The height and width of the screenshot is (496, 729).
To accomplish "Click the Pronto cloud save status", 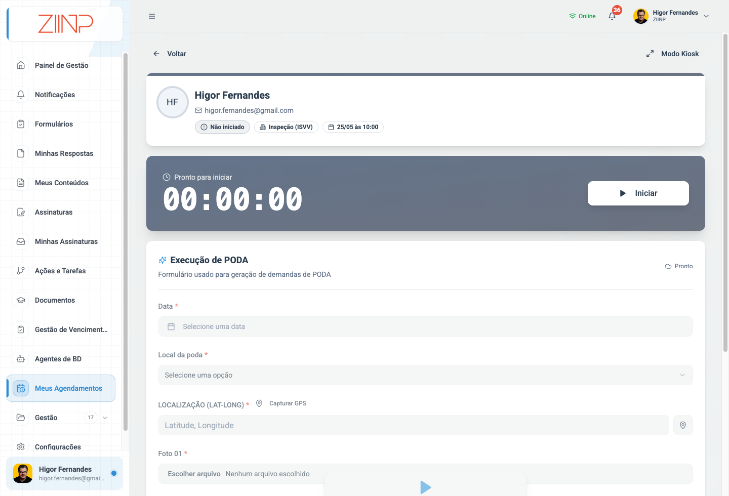I will [x=679, y=266].
